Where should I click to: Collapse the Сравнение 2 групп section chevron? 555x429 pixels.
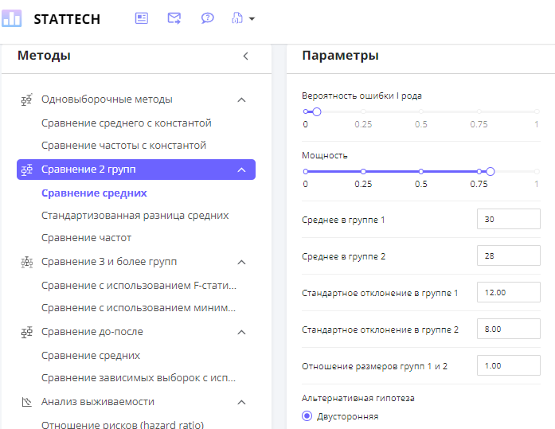(x=242, y=170)
